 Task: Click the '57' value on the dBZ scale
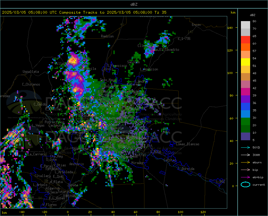pyautogui.click(x=254, y=51)
